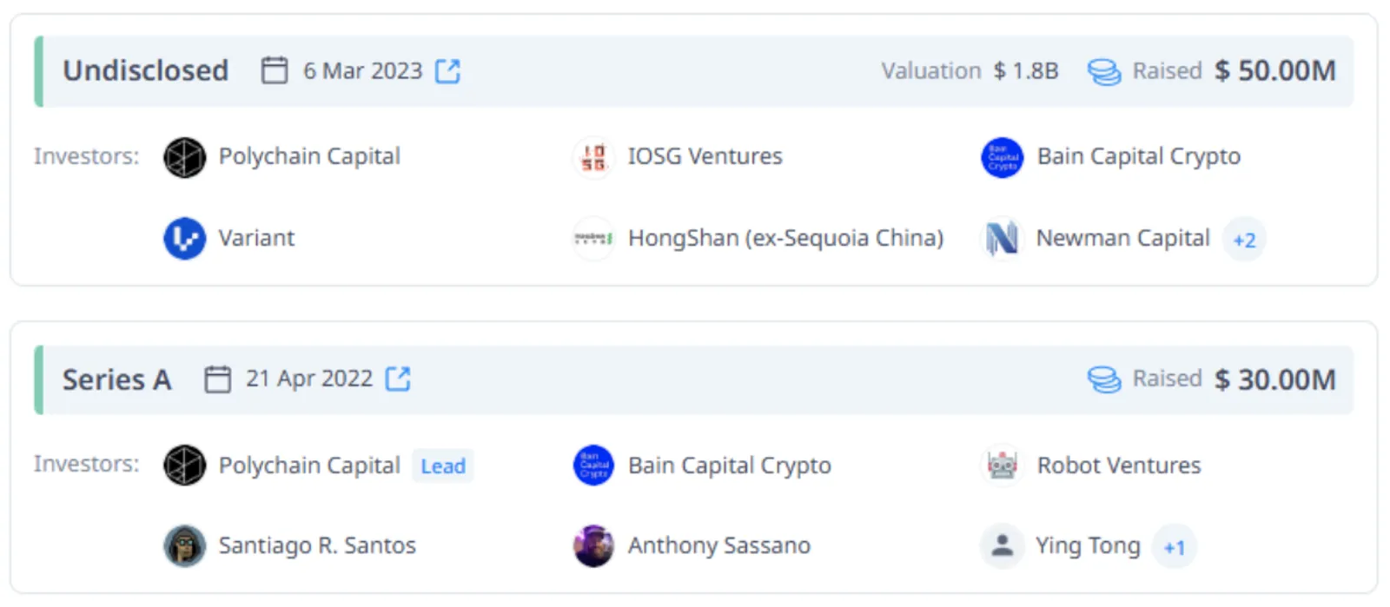Viewport: 1390px width, 607px height.
Task: Expand +1 more investors in Series A round
Action: tap(1175, 547)
